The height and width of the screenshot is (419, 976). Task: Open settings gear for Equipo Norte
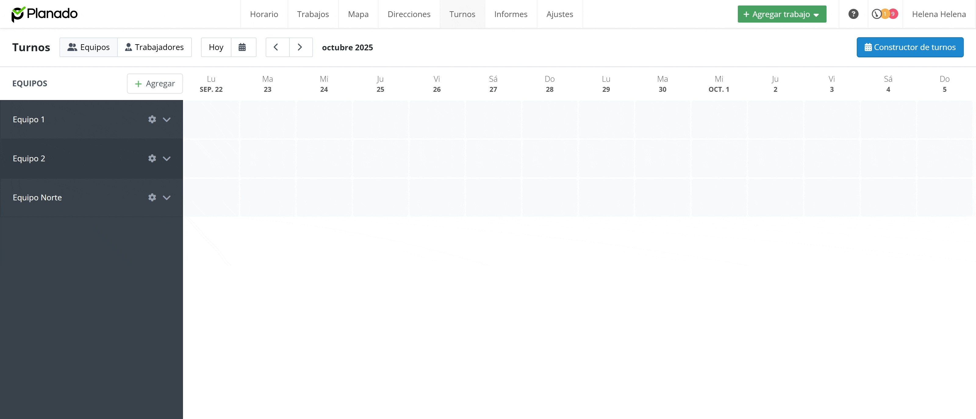(x=152, y=197)
